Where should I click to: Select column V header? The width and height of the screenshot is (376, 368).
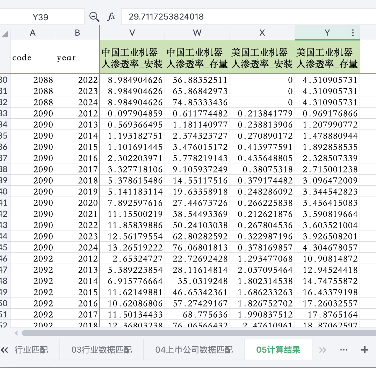click(x=132, y=33)
